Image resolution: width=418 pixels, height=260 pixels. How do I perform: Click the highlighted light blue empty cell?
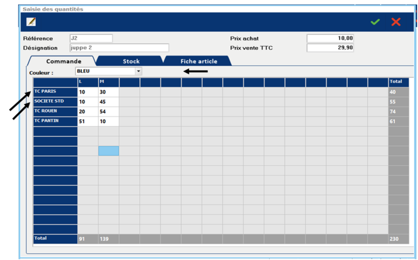coord(108,151)
